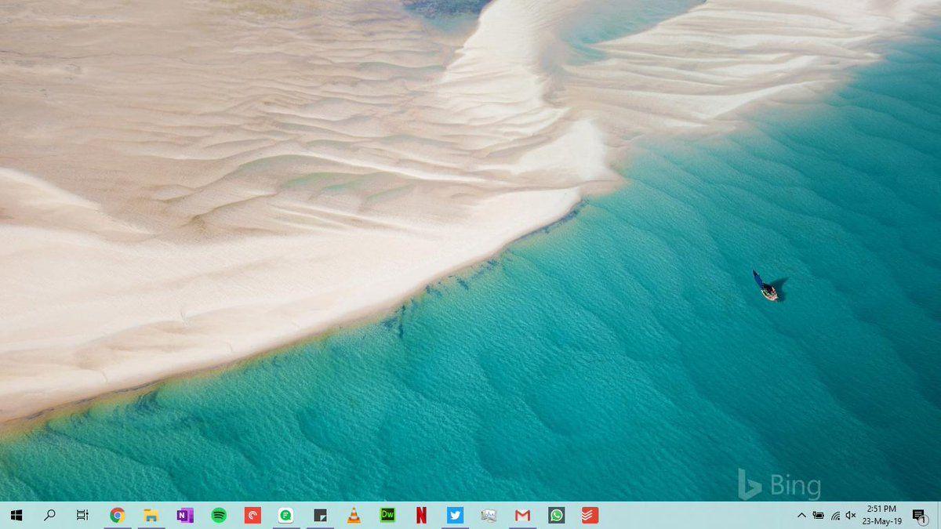Unmute the system volume
This screenshot has width=941, height=529.
pyautogui.click(x=849, y=516)
